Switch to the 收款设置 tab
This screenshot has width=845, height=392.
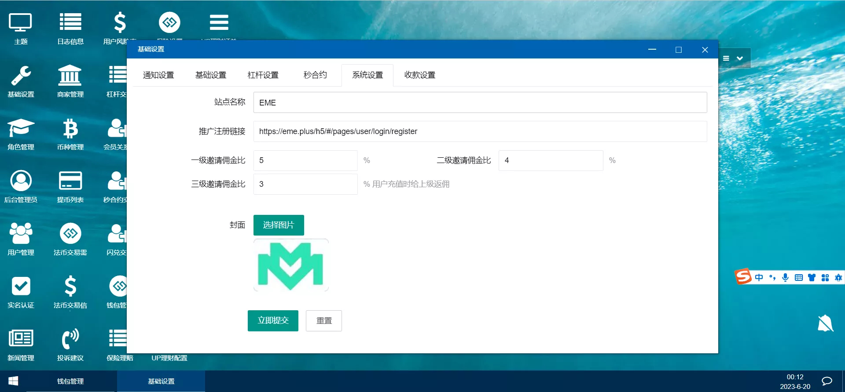pyautogui.click(x=420, y=75)
